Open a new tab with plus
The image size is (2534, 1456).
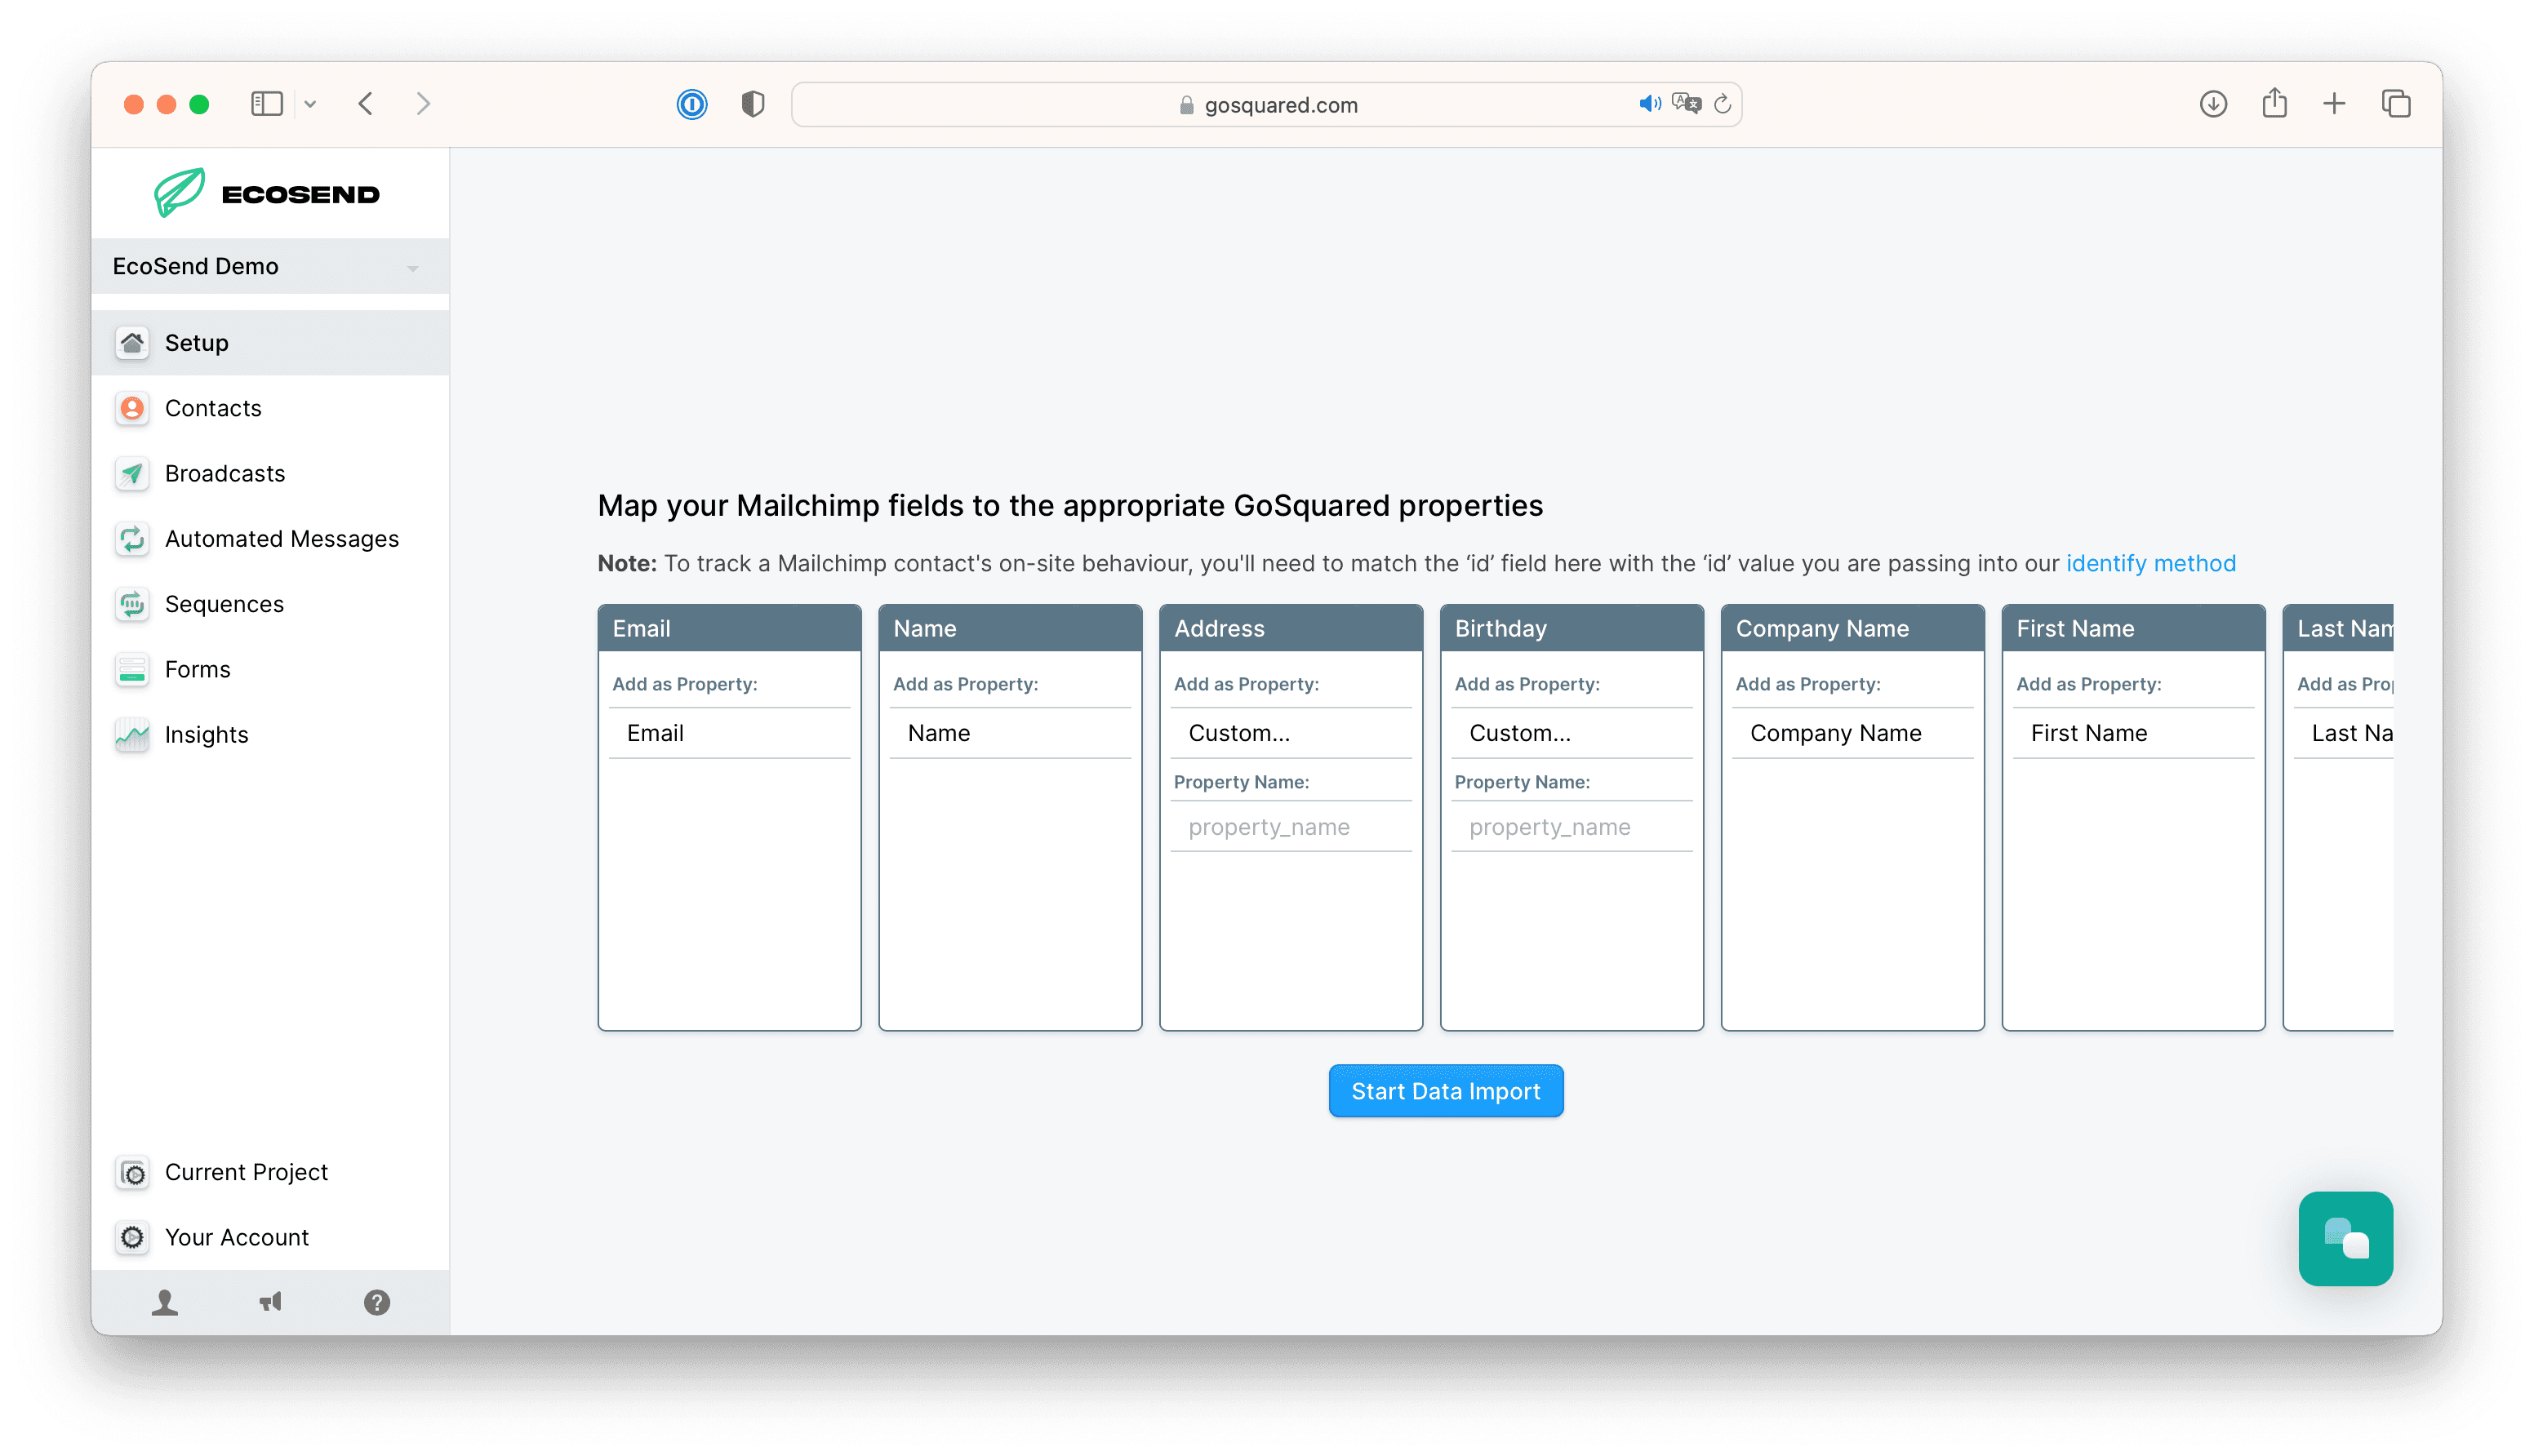(2334, 103)
